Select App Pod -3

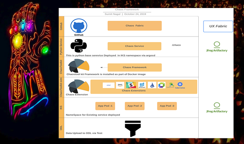pyautogui.click(x=167, y=106)
